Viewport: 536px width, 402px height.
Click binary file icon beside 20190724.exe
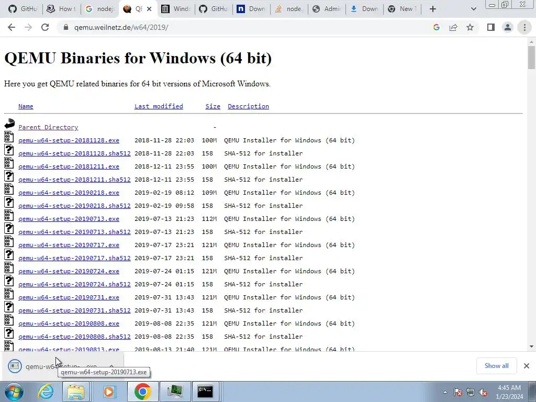pyautogui.click(x=9, y=267)
